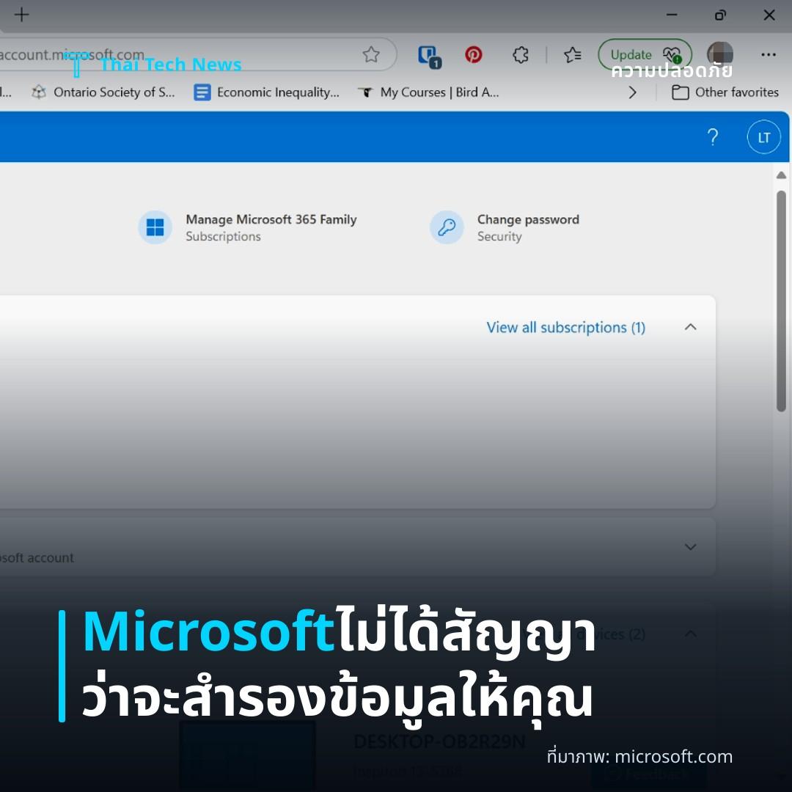
Task: Collapse the Devices (2) section chevron
Action: 691,634
